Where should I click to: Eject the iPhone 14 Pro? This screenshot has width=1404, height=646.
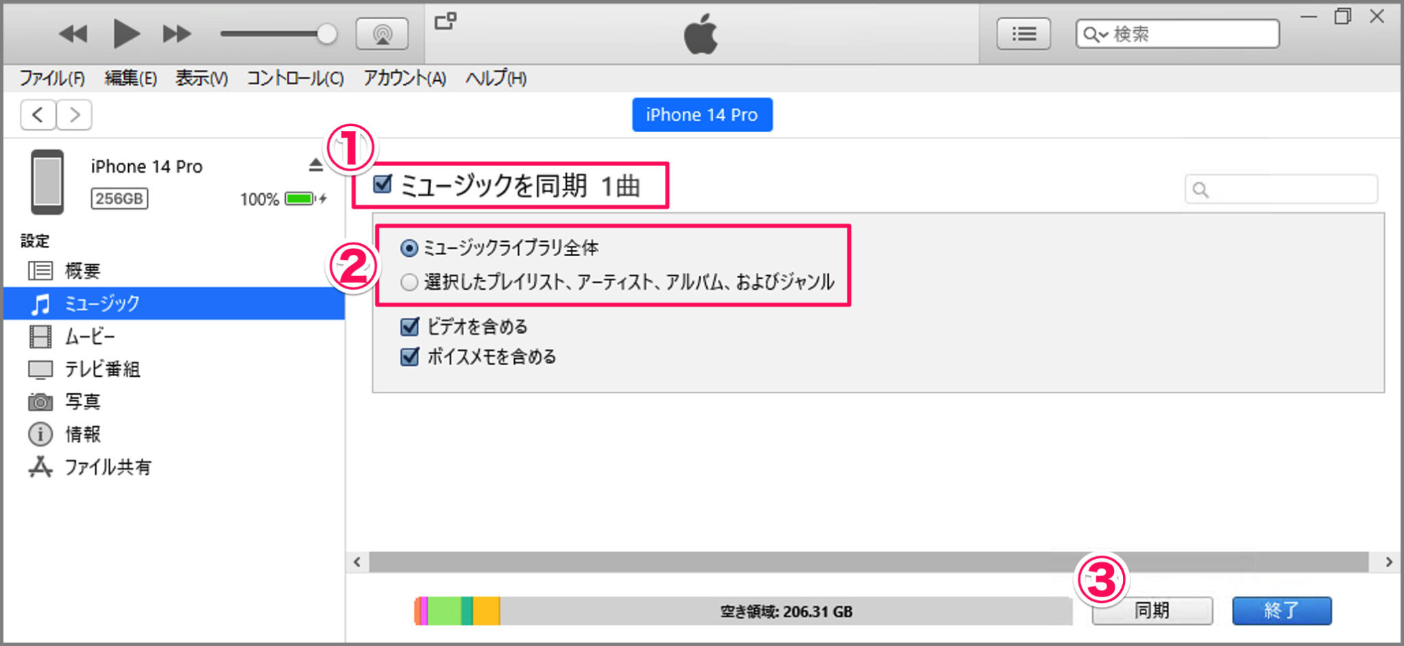point(315,165)
